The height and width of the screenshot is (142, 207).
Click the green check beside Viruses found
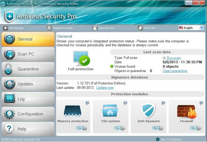[x=112, y=66]
